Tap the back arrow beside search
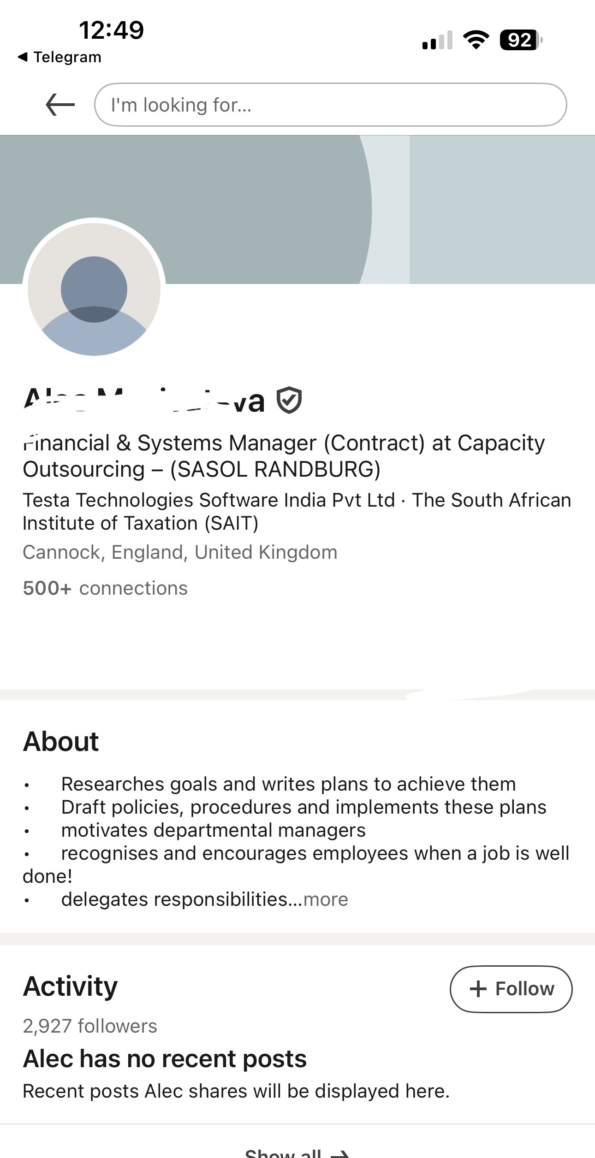 coord(60,105)
